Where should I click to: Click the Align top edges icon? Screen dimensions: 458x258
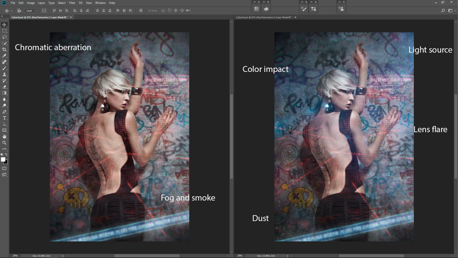(54, 11)
